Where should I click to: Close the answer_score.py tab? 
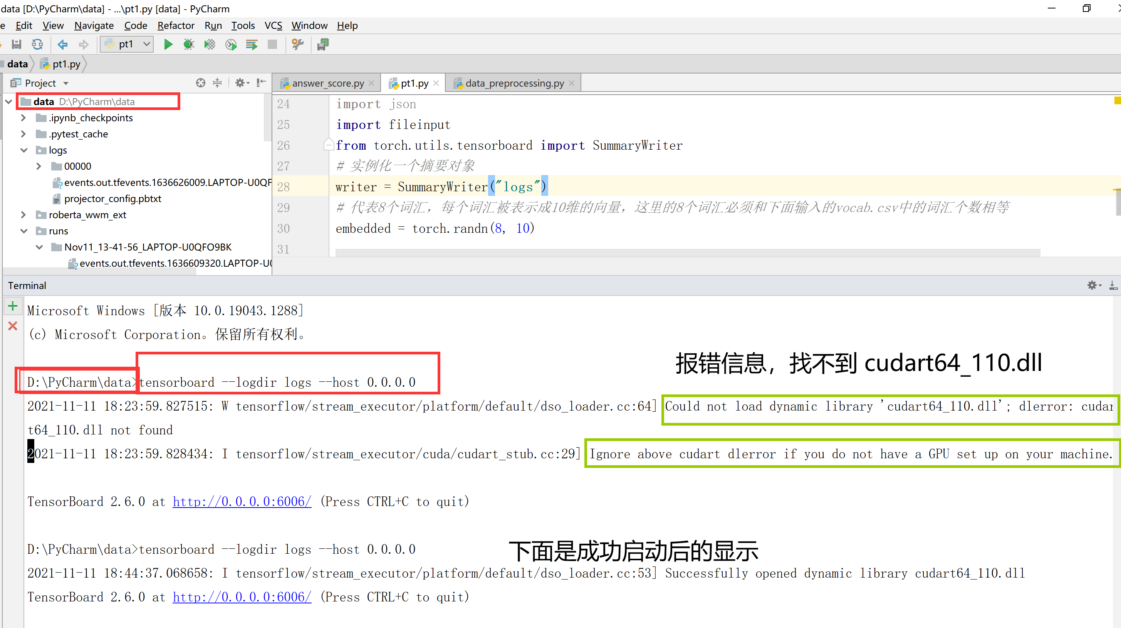click(x=371, y=83)
